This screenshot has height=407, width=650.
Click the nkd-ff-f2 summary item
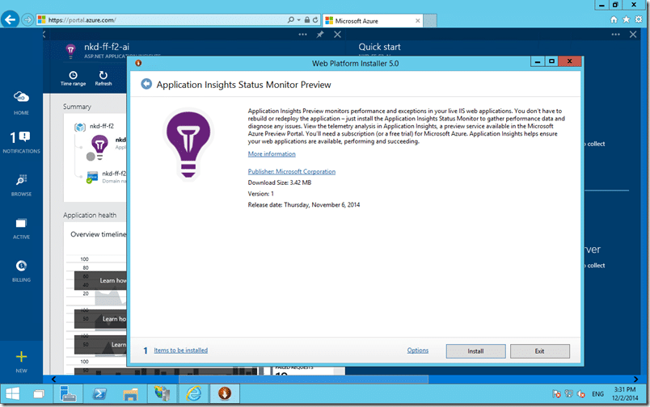[95, 126]
